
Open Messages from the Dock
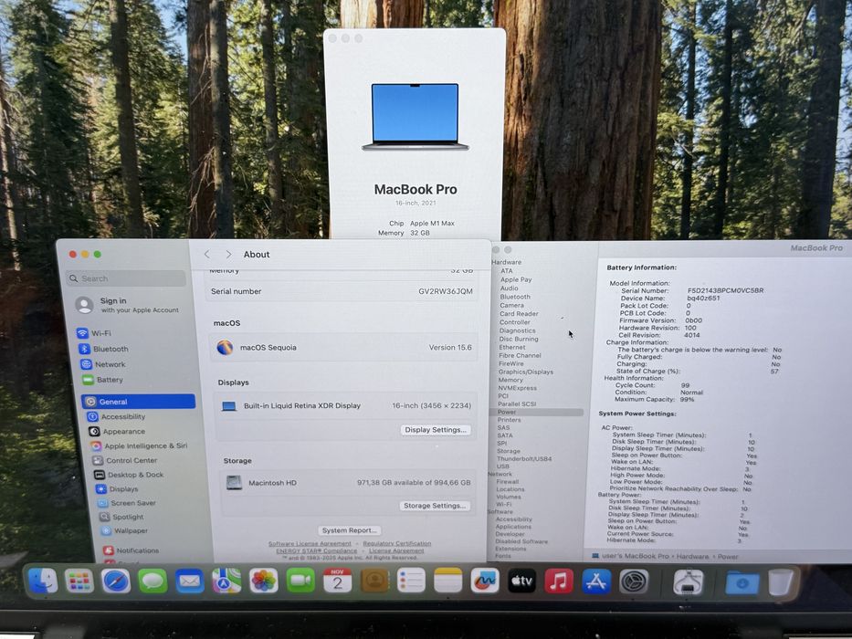[153, 581]
